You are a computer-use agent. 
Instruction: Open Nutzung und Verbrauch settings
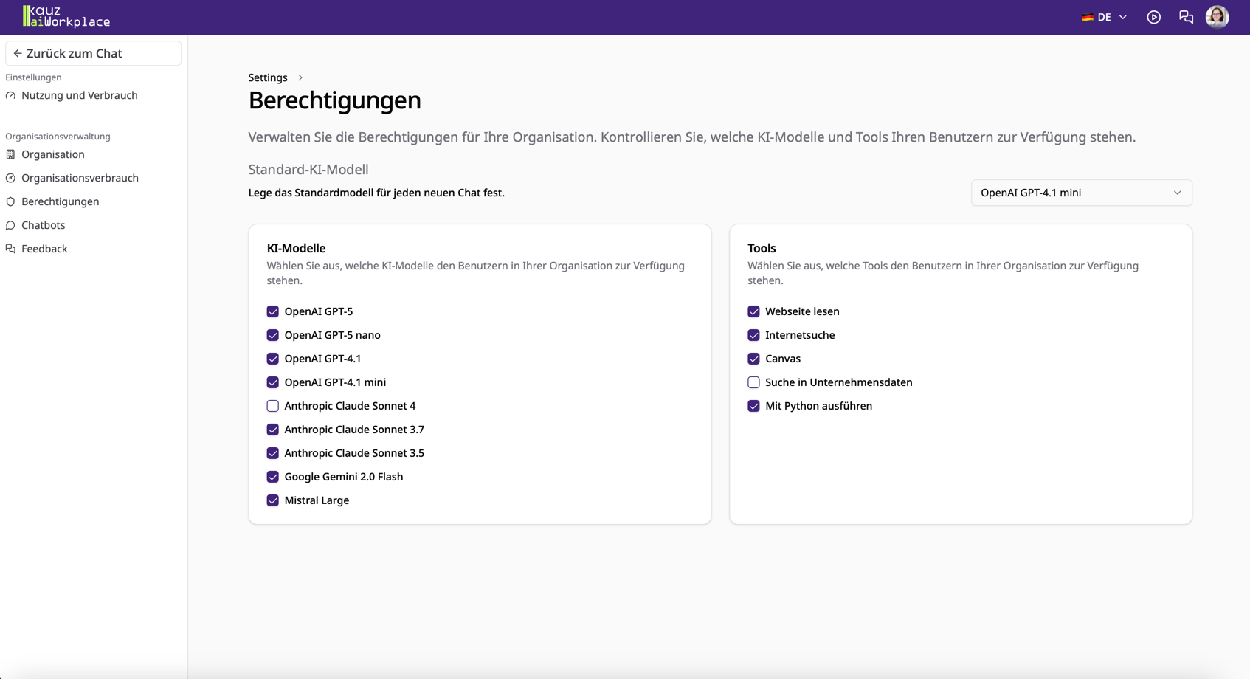(79, 95)
